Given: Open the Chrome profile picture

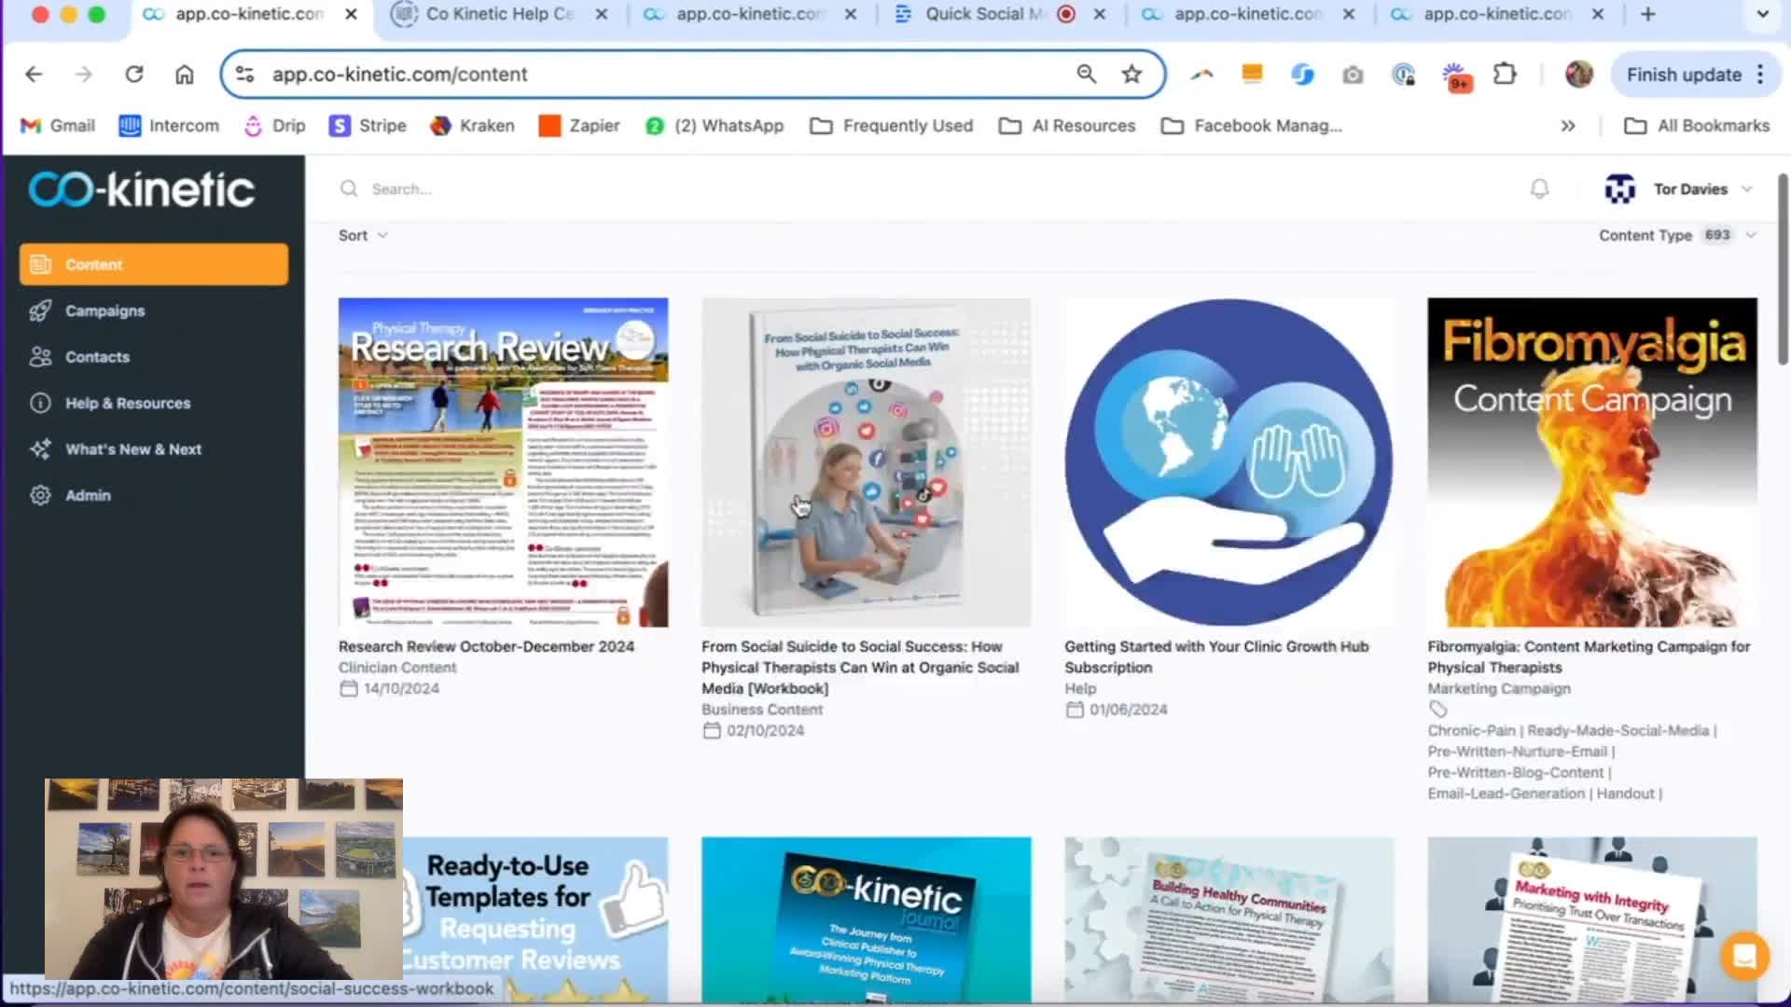Looking at the screenshot, I should (1578, 75).
